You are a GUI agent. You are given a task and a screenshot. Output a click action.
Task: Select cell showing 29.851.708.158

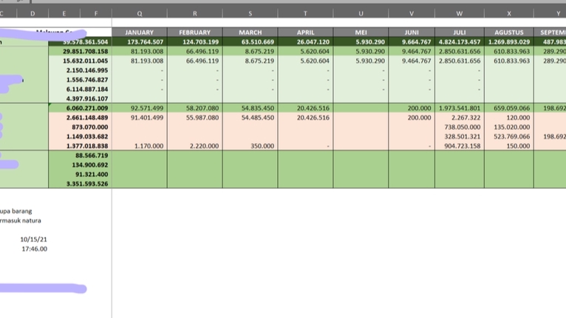click(80, 51)
